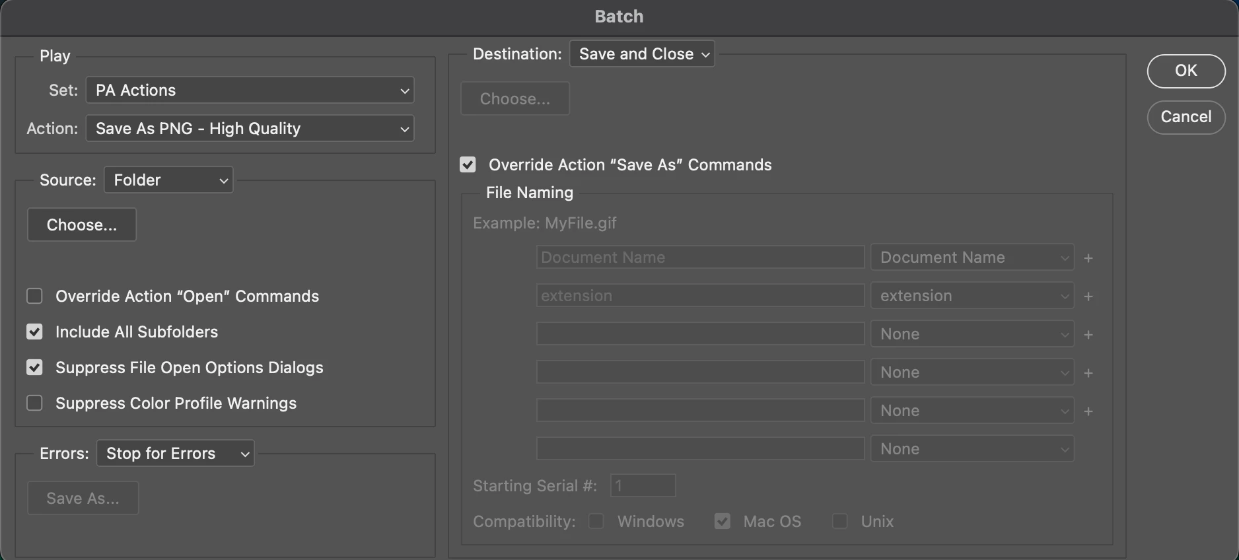Click plus icon next to extension row
This screenshot has height=560, width=1239.
pos(1088,297)
